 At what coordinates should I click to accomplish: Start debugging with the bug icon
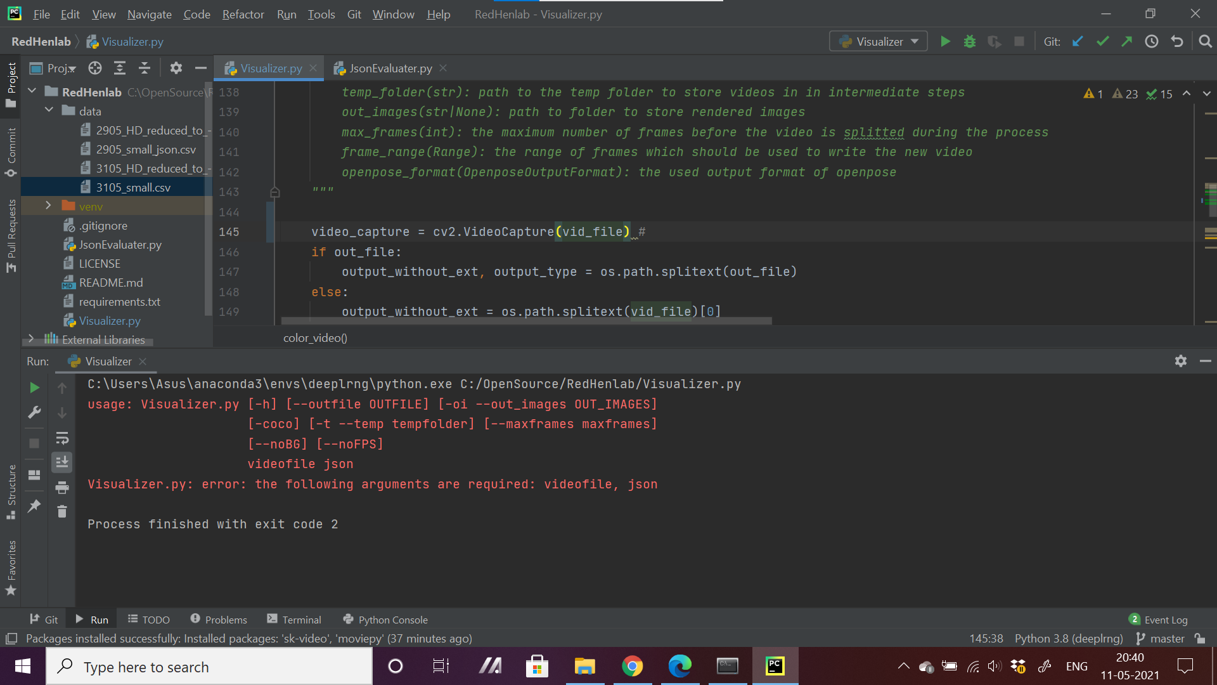970,42
